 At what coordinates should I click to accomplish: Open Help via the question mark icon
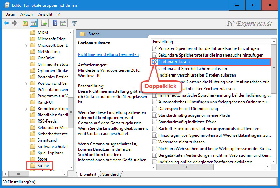click(55, 23)
